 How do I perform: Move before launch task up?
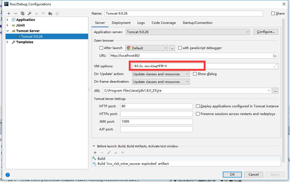[116, 153]
